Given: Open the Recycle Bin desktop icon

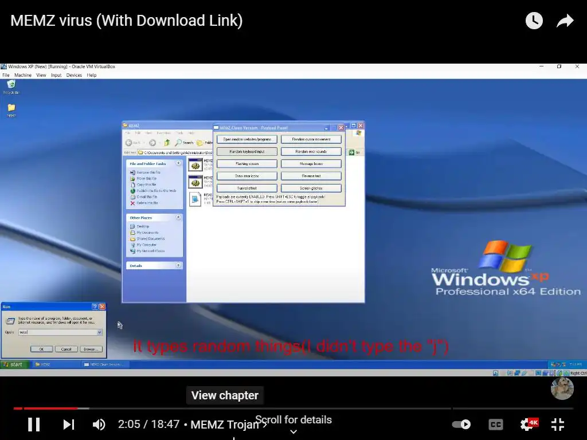Looking at the screenshot, I should [11, 87].
